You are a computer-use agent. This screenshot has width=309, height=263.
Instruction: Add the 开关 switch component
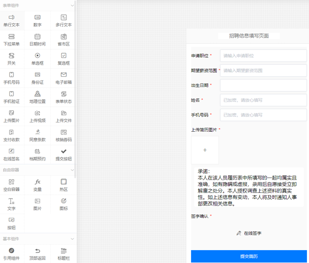point(12,59)
